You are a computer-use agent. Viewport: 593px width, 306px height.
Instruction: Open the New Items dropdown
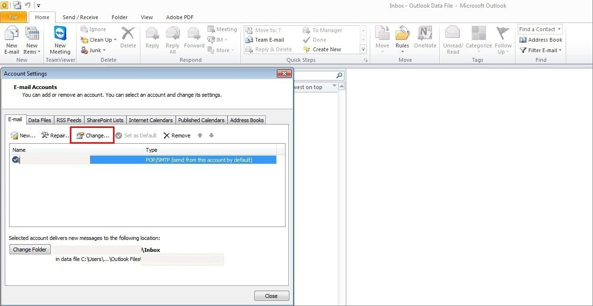coord(32,41)
